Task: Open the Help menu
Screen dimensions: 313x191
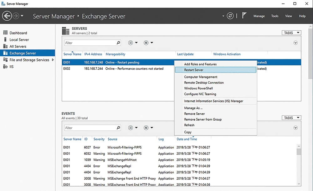Action: coord(302,16)
